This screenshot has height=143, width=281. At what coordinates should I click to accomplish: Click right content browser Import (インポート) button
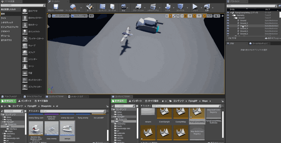(x=135, y=101)
